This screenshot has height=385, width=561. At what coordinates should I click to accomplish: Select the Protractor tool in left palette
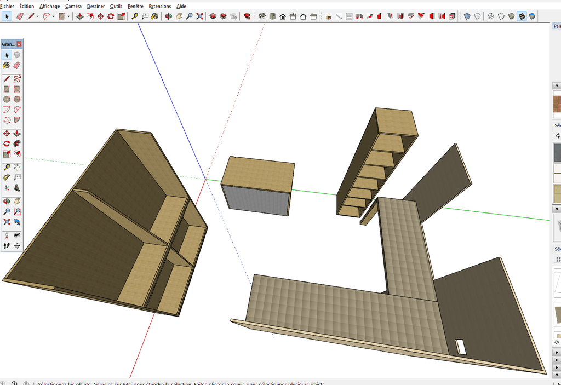click(x=7, y=177)
